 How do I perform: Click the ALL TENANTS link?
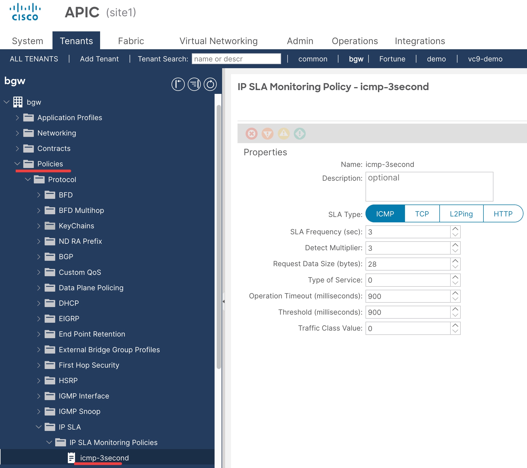point(34,59)
